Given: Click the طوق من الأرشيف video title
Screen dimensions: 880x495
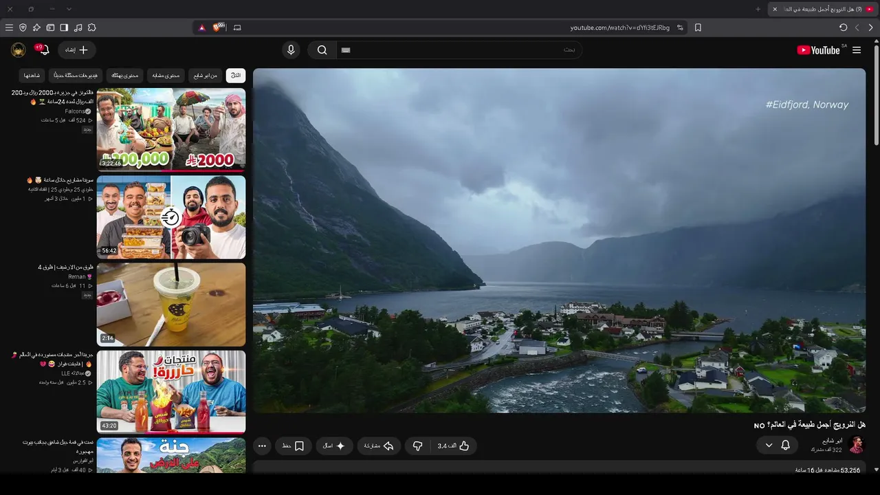Looking at the screenshot, I should coord(66,267).
